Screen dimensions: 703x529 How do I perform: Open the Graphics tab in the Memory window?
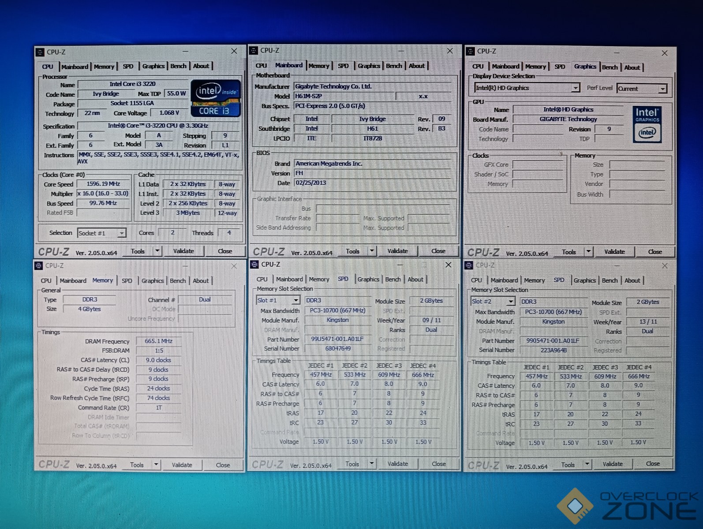tap(153, 281)
